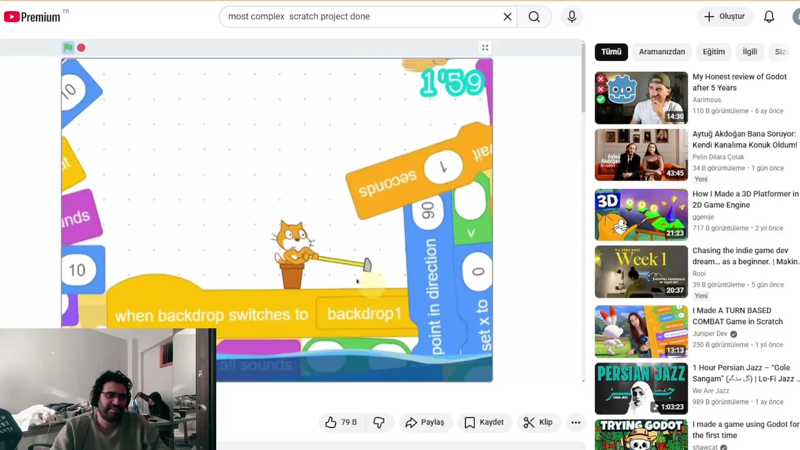Select the Eğitim filter chip
The height and width of the screenshot is (450, 800).
point(714,52)
